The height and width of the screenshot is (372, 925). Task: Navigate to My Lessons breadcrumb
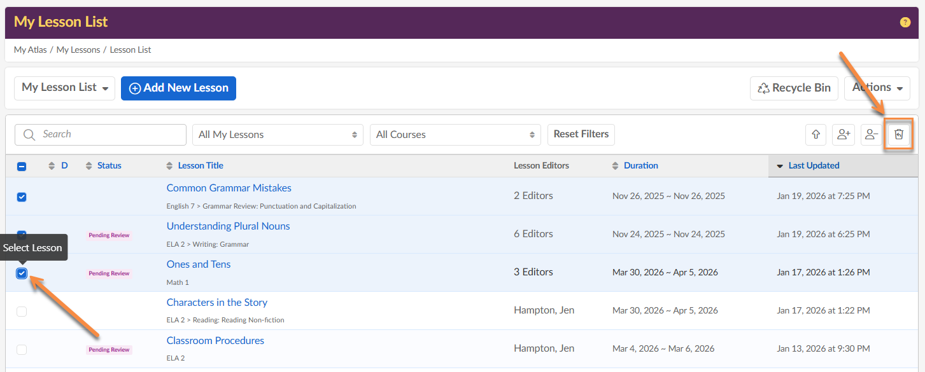click(78, 50)
